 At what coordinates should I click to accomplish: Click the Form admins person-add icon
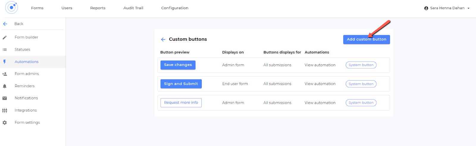coord(5,74)
